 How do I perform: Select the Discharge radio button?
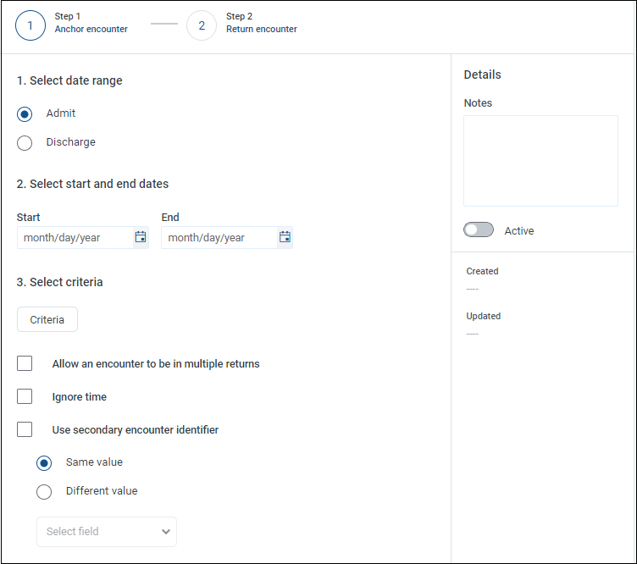click(x=25, y=143)
